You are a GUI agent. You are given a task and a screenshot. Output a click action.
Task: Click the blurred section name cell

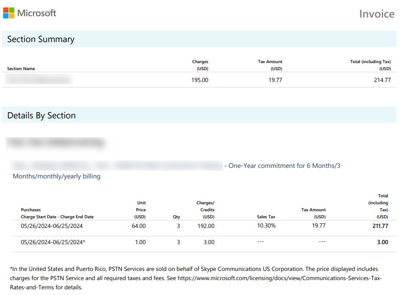point(39,79)
